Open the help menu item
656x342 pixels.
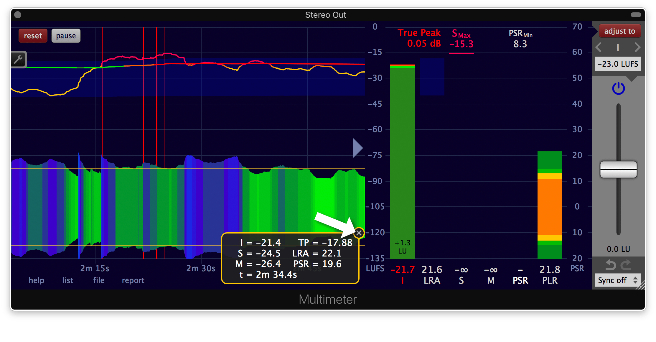pos(37,280)
